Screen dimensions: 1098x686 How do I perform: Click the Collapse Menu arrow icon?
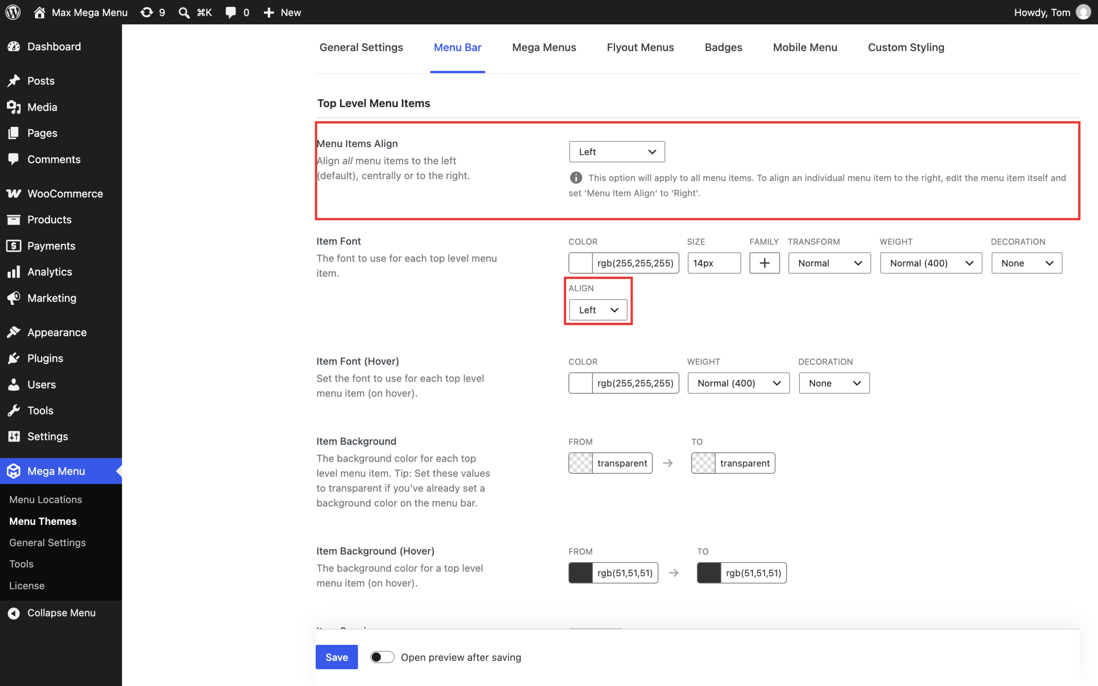(x=14, y=613)
